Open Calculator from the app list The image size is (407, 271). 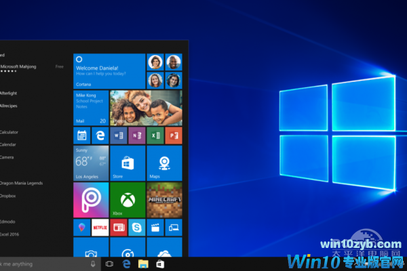(x=9, y=132)
